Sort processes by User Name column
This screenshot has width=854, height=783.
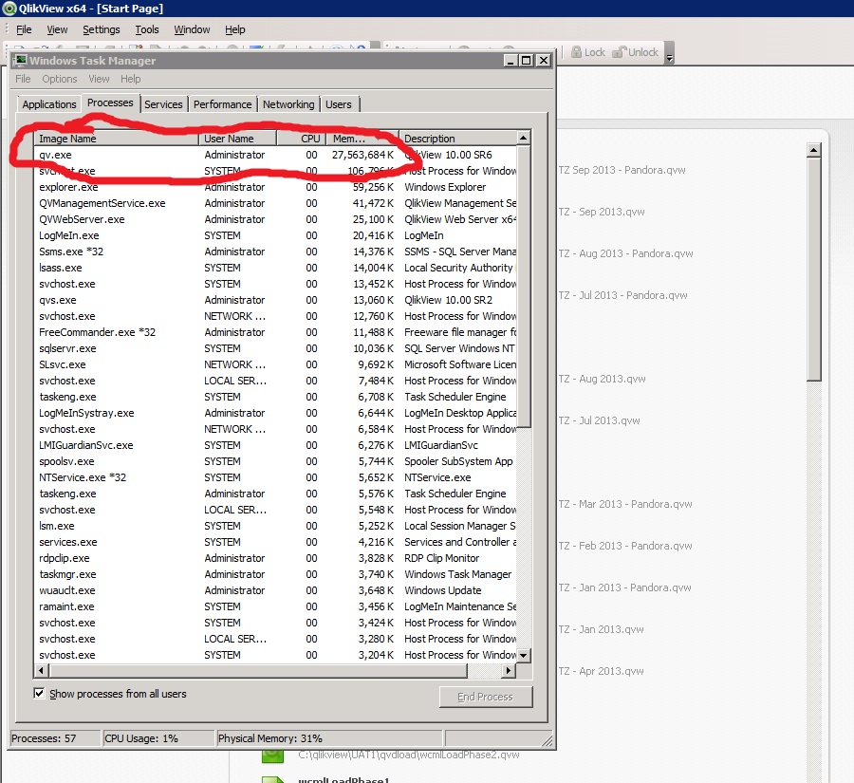coord(237,139)
